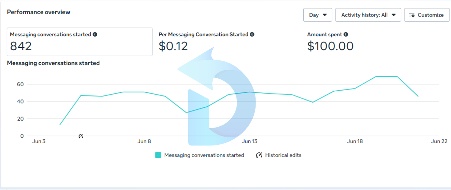Image resolution: width=451 pixels, height=190 pixels.
Task: Click info icon beside Messaging conversations started
Action: (x=95, y=34)
